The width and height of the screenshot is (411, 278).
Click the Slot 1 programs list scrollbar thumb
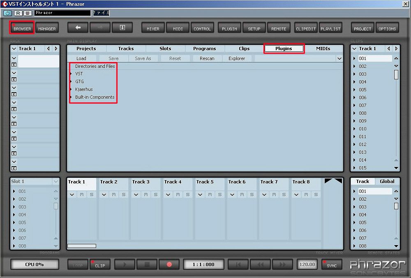56,206
